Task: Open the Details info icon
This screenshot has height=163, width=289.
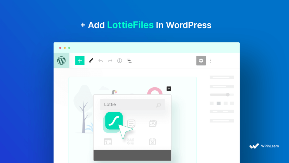Action: point(119,60)
